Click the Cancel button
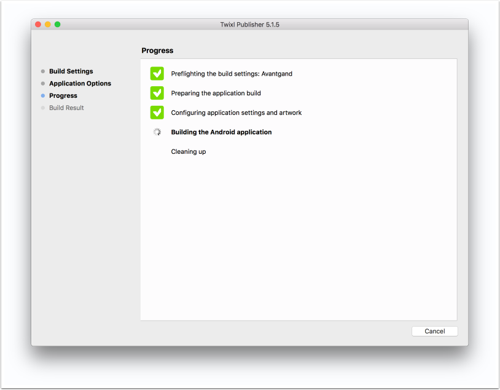This screenshot has height=390, width=500. (434, 331)
